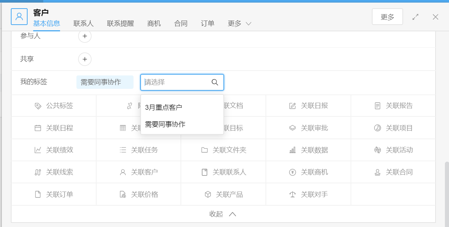Choose 3月重点客户 from tag dropdown

coord(163,108)
